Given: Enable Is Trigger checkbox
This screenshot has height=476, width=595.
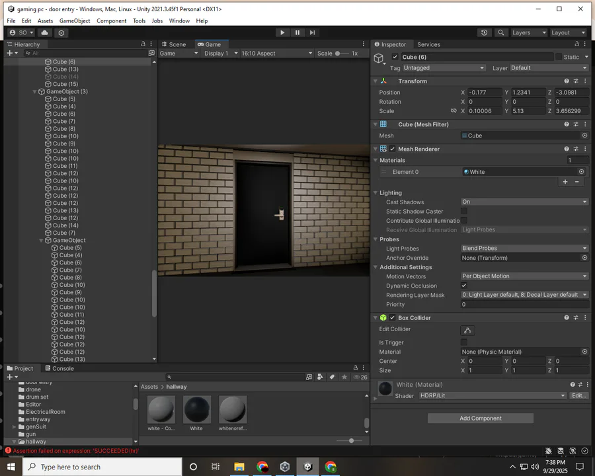Looking at the screenshot, I should [x=463, y=342].
